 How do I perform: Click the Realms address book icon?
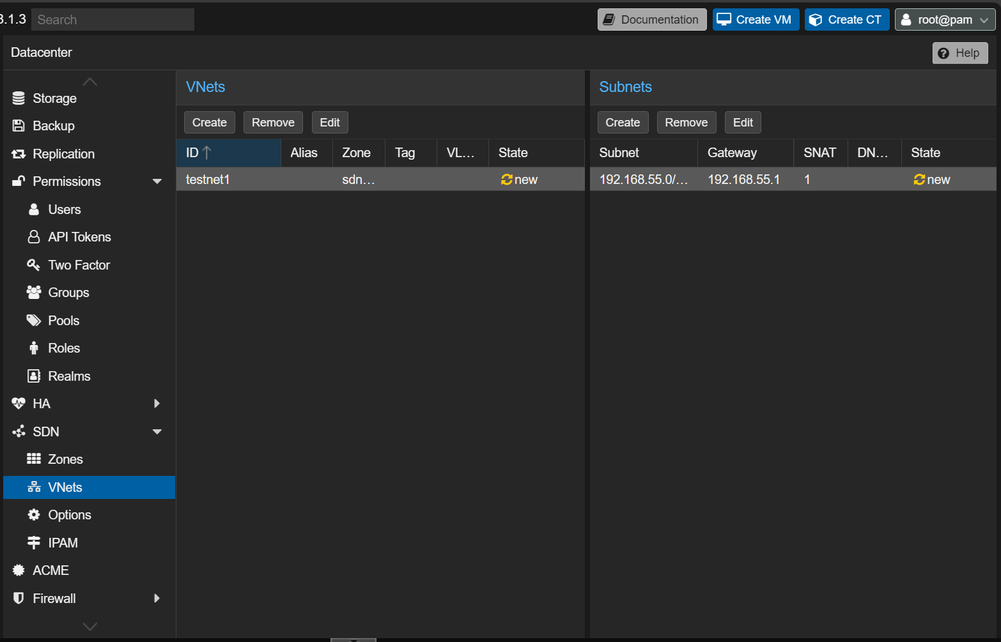(x=34, y=376)
